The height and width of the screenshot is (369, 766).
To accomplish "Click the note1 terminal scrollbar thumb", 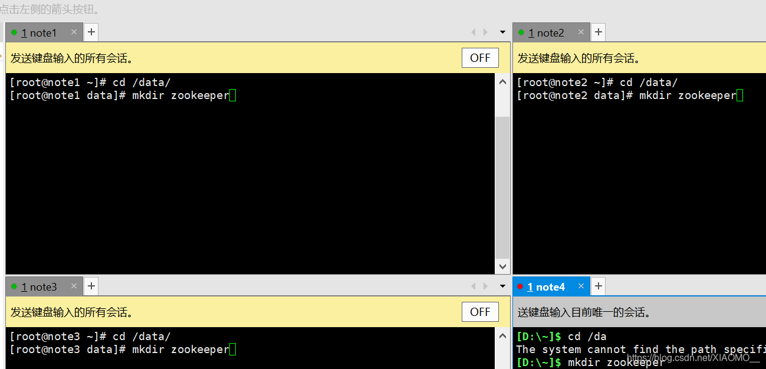I will 502,187.
